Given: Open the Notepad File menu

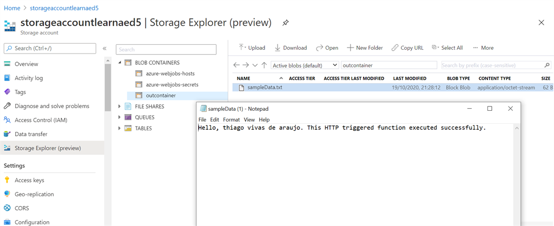Looking at the screenshot, I should (x=202, y=119).
